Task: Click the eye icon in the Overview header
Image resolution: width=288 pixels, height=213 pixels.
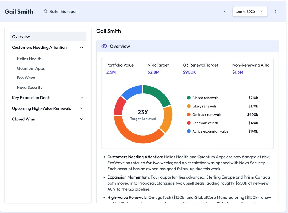Action: (x=104, y=46)
